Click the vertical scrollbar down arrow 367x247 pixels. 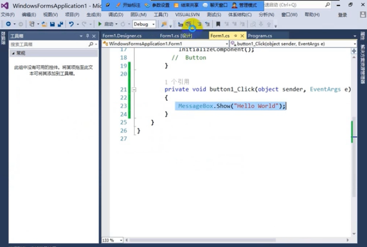click(354, 234)
